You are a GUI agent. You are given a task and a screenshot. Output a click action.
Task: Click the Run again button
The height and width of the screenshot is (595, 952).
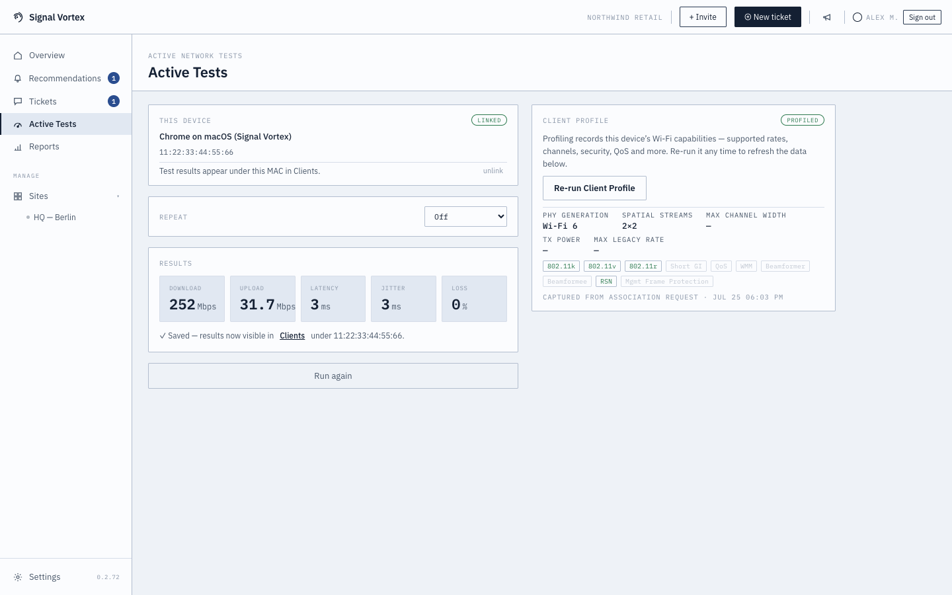click(x=333, y=376)
